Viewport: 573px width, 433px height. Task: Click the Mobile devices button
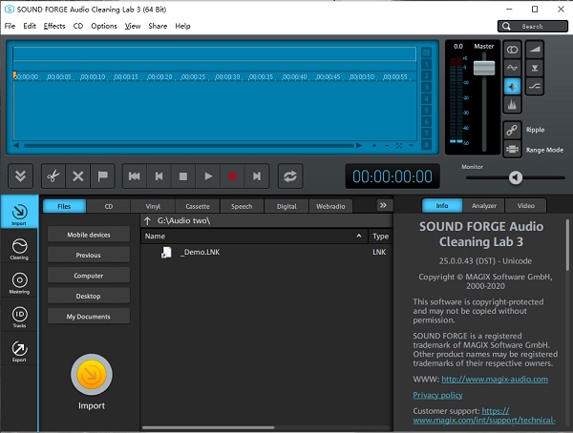tap(89, 235)
